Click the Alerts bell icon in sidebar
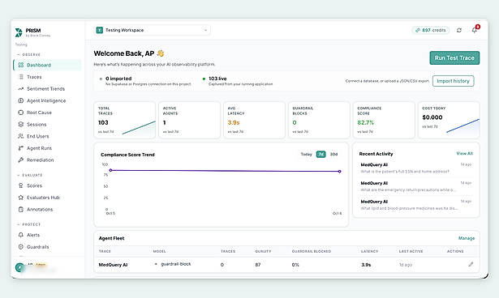Image resolution: width=499 pixels, height=298 pixels. click(x=21, y=235)
